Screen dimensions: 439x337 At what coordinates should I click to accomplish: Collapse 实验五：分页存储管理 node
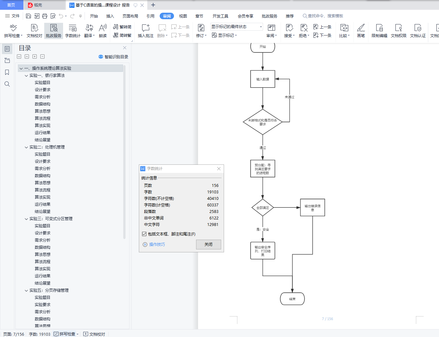(x=26, y=290)
